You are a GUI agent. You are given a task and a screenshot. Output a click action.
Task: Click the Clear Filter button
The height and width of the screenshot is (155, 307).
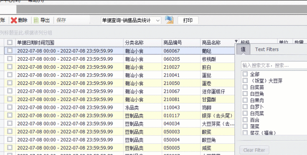point(254,150)
